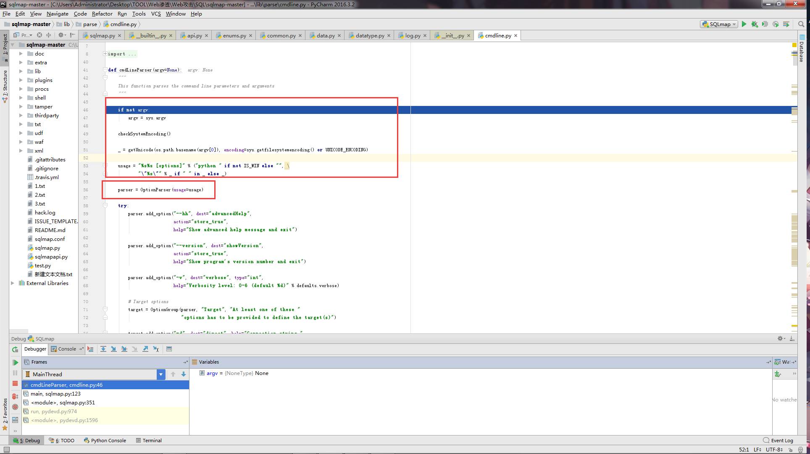Mute breakpoints icon in debug sidebar
The height and width of the screenshot is (454, 810).
click(15, 407)
